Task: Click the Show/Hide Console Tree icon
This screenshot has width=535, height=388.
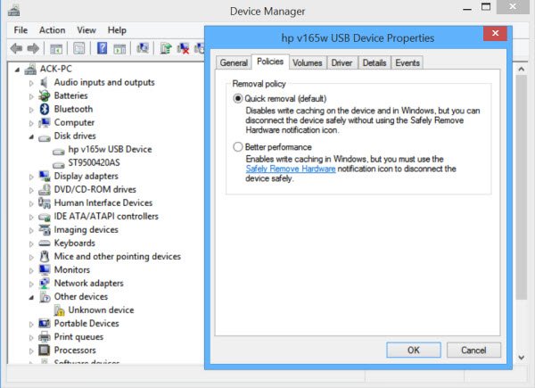Action: pyautogui.click(x=56, y=49)
